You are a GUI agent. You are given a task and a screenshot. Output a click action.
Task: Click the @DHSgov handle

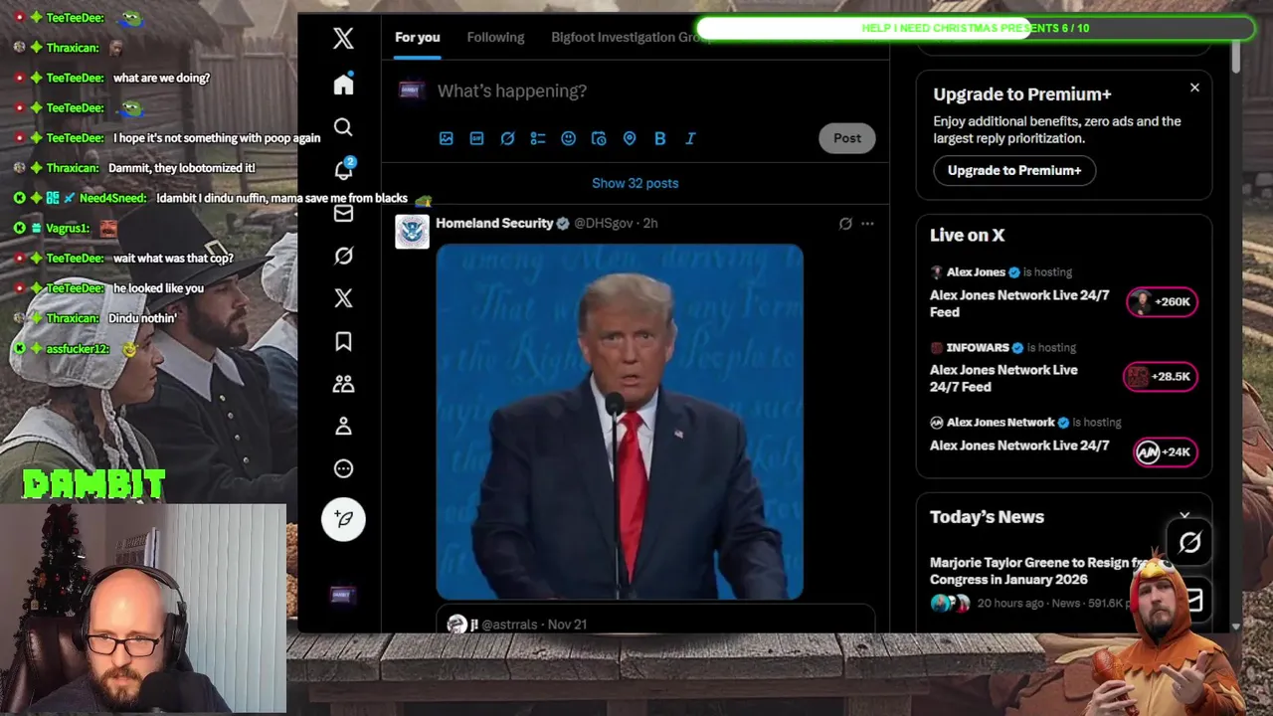click(x=603, y=224)
